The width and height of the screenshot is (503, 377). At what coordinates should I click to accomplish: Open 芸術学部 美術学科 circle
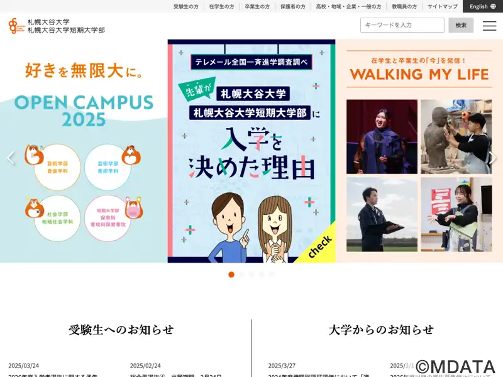click(x=108, y=167)
